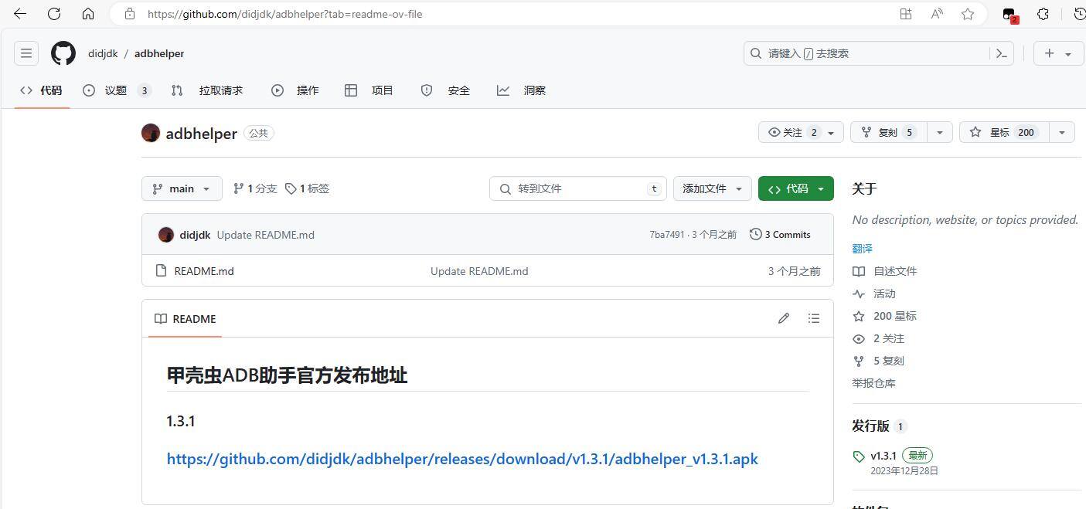Open the README.md file in the file list
Screen dimensions: 1086x509
pyautogui.click(x=204, y=271)
